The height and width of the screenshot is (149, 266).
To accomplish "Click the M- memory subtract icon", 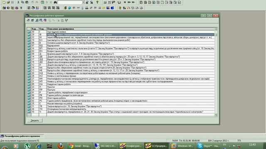I will coord(133,2).
